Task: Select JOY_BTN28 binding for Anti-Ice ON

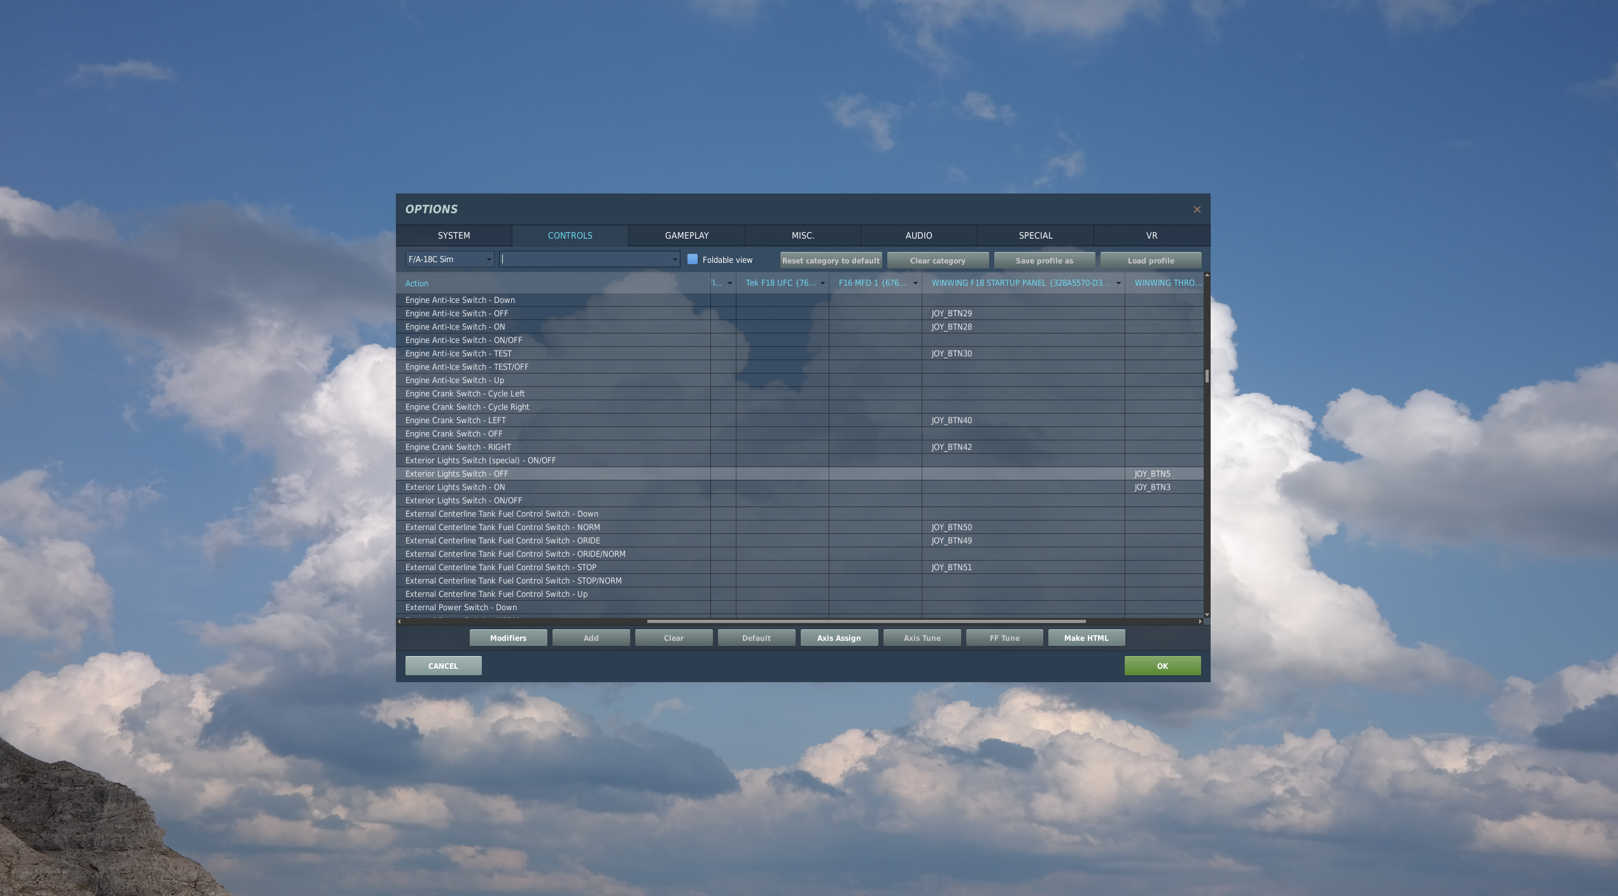Action: click(952, 326)
